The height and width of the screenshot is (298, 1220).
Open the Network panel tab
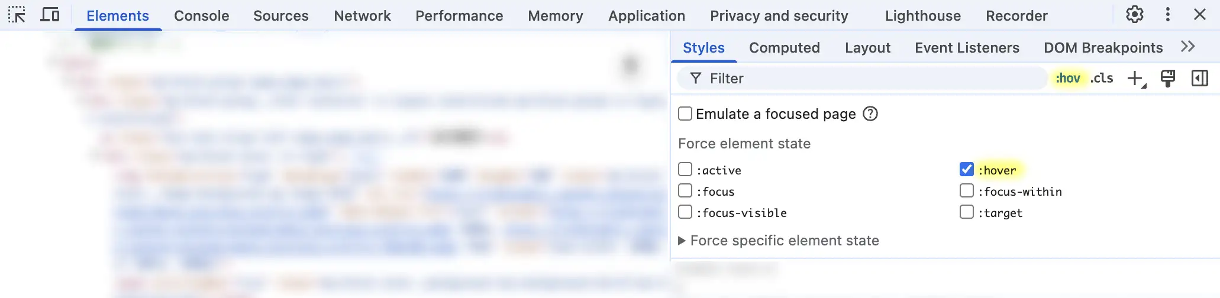click(x=362, y=16)
